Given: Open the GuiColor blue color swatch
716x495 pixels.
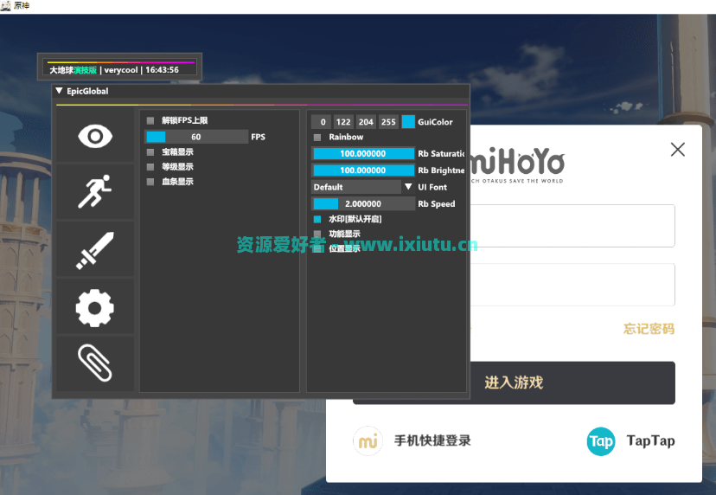Looking at the screenshot, I should tap(408, 122).
